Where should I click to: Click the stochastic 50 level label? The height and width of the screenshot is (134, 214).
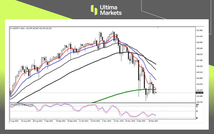(197, 111)
